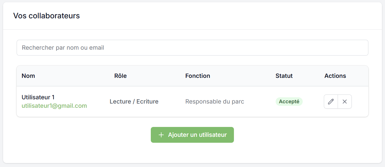Click the 'Nom' column header

[28, 76]
